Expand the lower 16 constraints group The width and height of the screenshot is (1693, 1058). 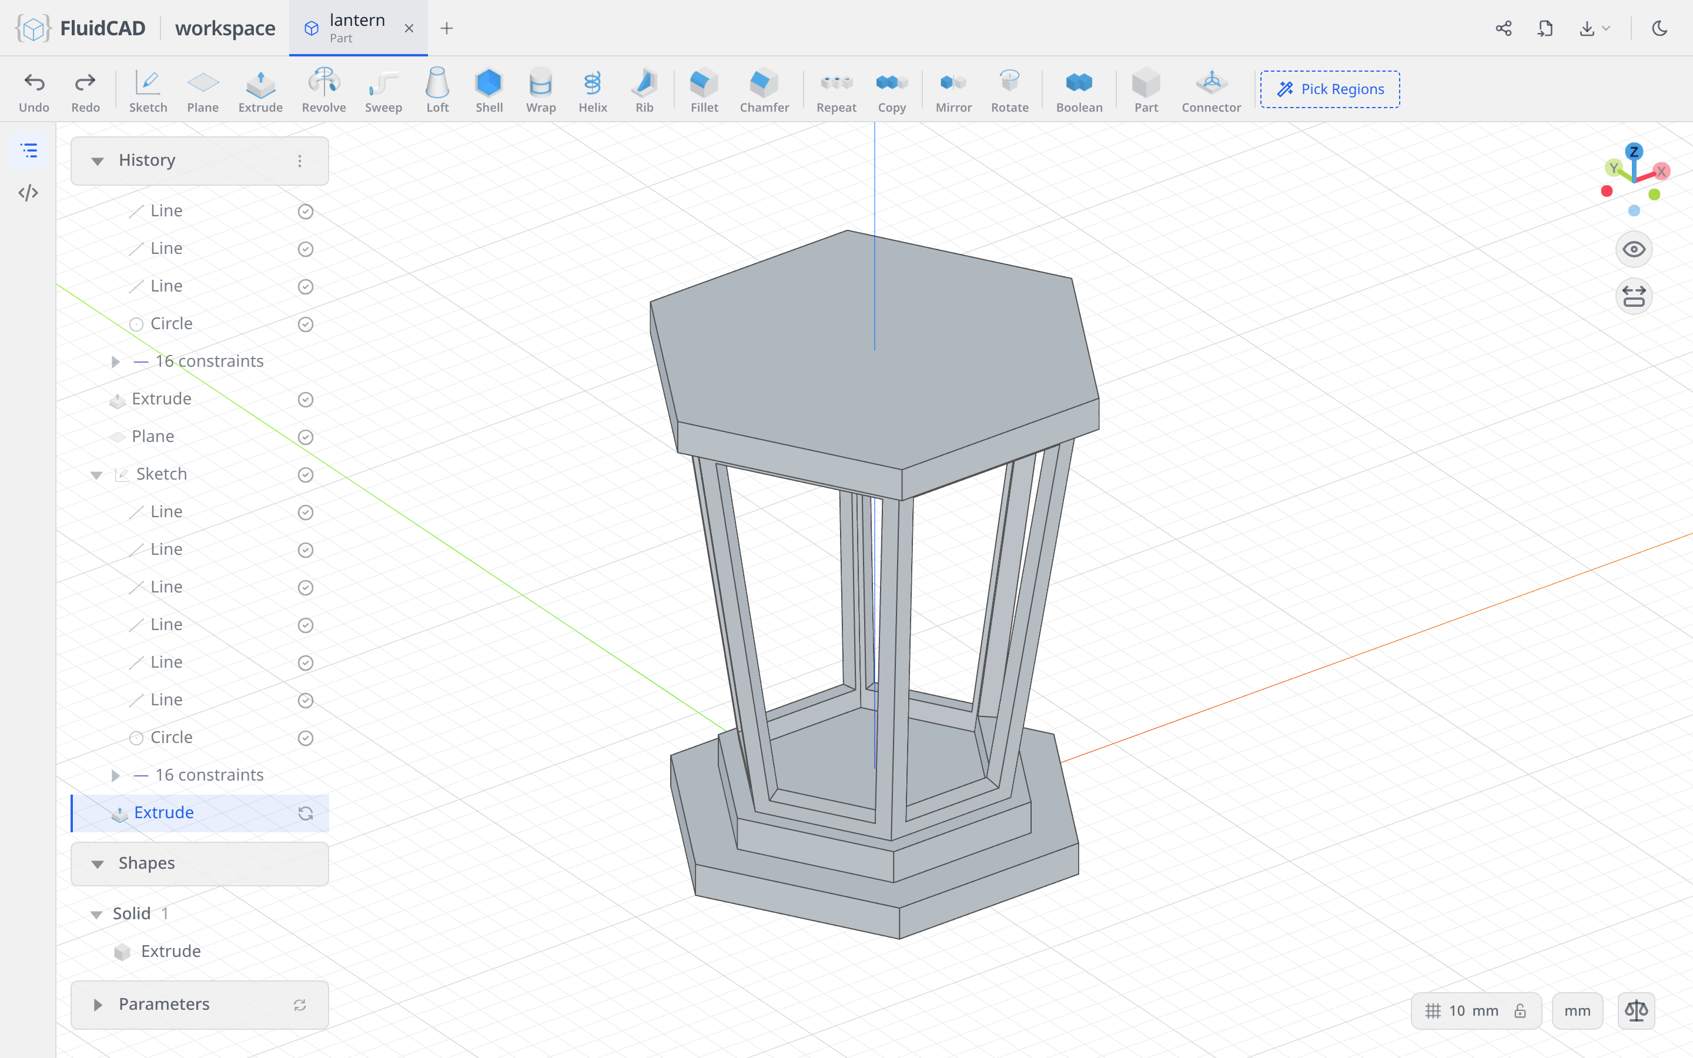[115, 775]
